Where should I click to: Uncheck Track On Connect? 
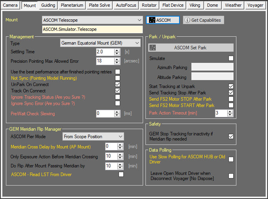pos(117,91)
